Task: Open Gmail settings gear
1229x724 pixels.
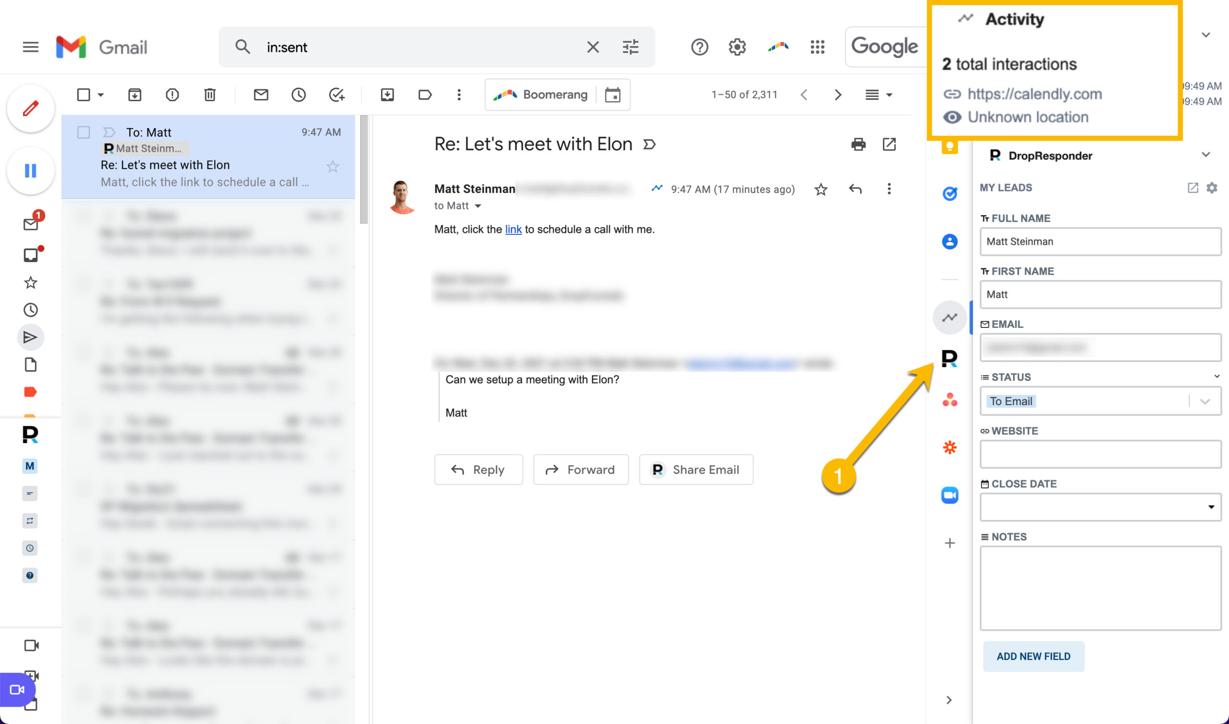Action: [737, 47]
